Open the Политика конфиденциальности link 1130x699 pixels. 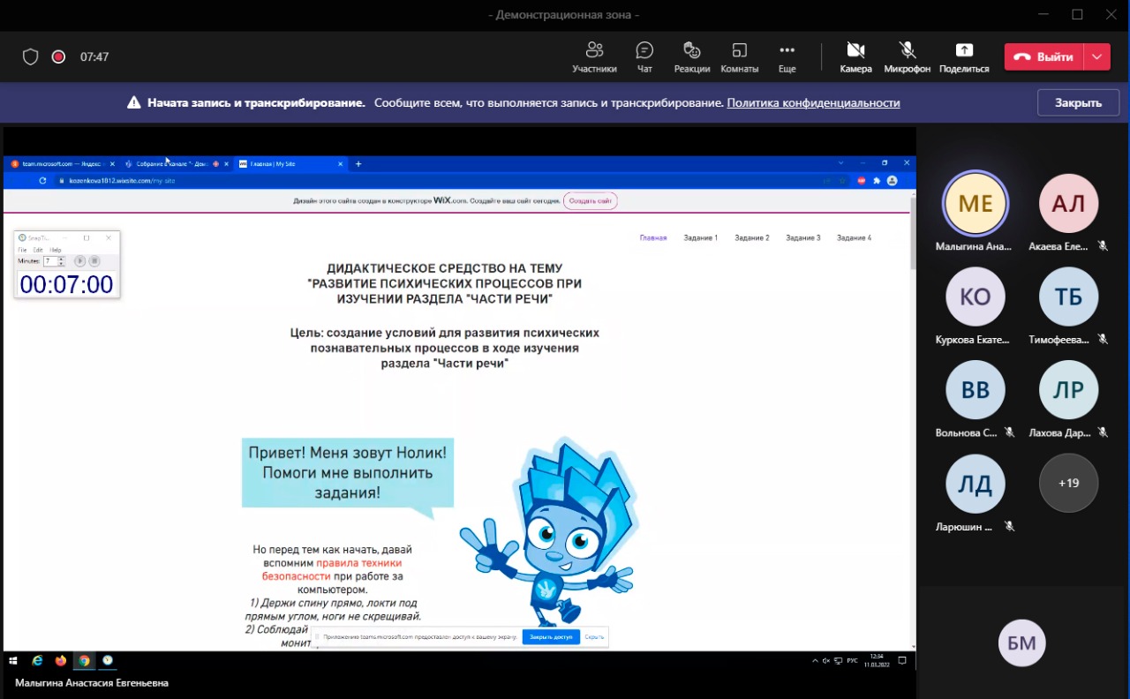(x=813, y=102)
